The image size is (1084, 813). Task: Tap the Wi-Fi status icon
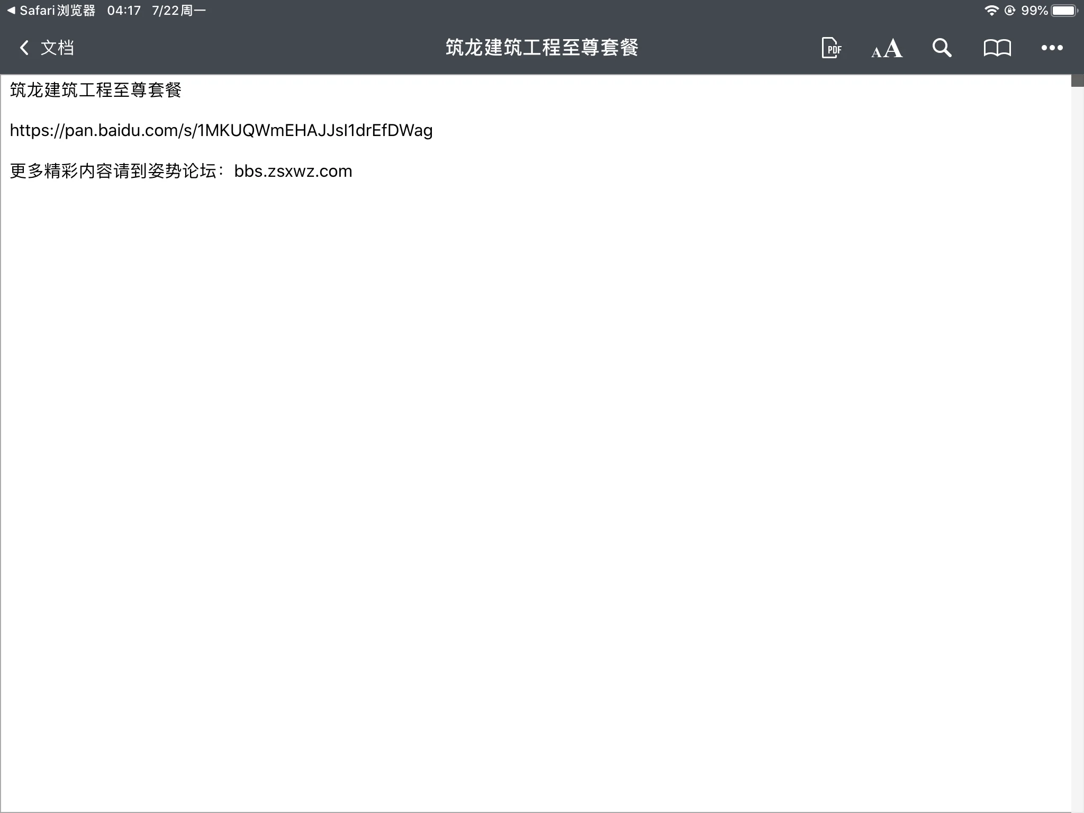991,11
